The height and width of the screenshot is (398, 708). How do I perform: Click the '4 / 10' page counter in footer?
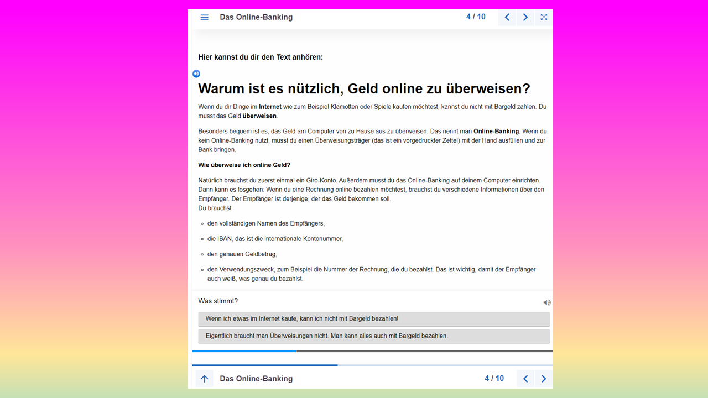[494, 379]
